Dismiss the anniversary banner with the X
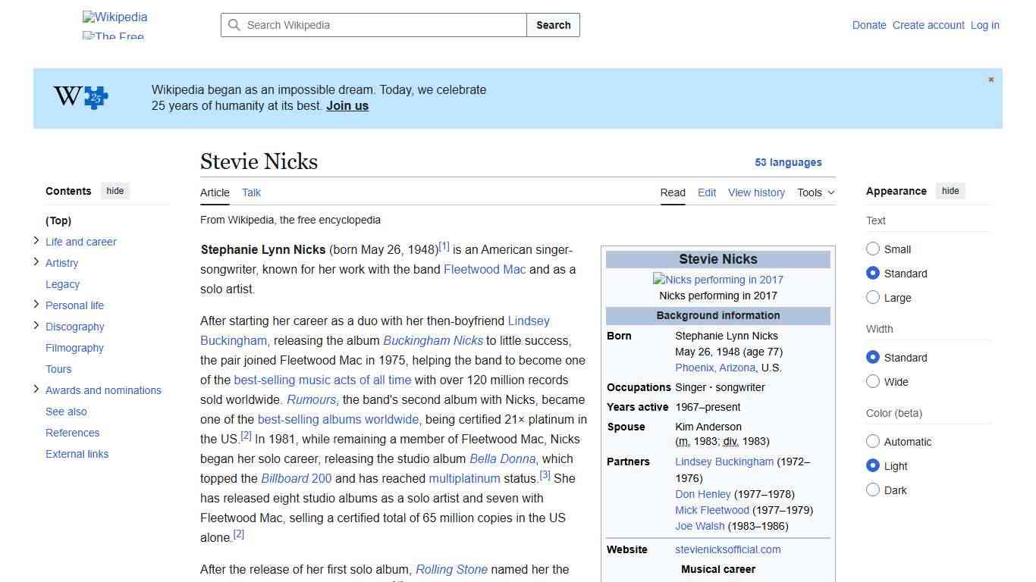 990,79
